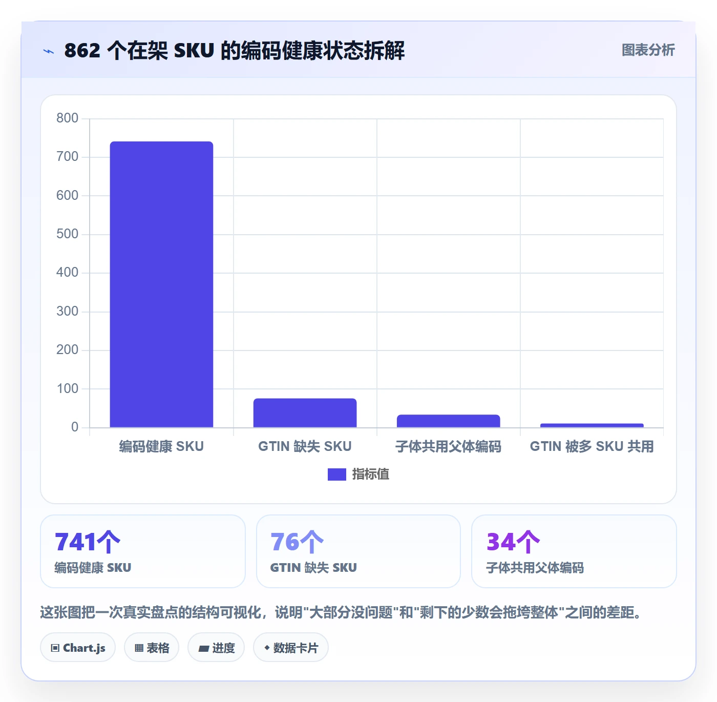Open the 76个 GTIN 缺失 SKU card

tap(358, 551)
